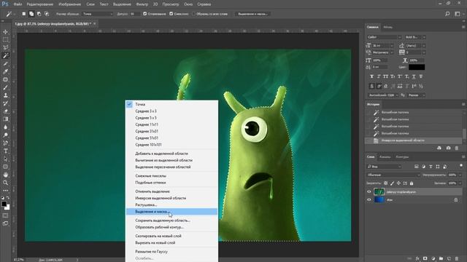Image resolution: width=467 pixels, height=262 pixels.
Task: Click Add to selection mode icon
Action: coord(31,14)
